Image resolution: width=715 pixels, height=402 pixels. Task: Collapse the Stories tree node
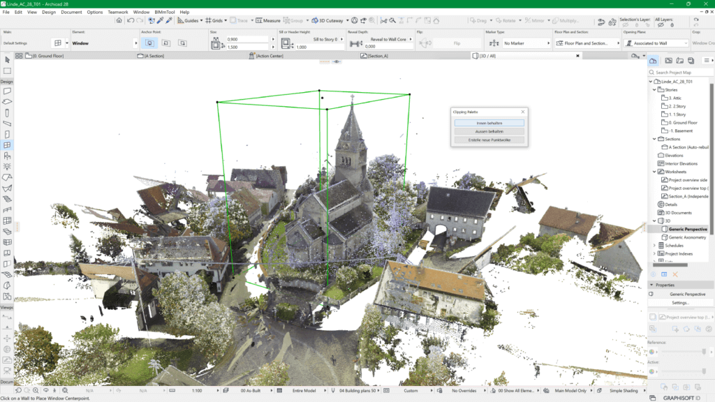(x=654, y=89)
